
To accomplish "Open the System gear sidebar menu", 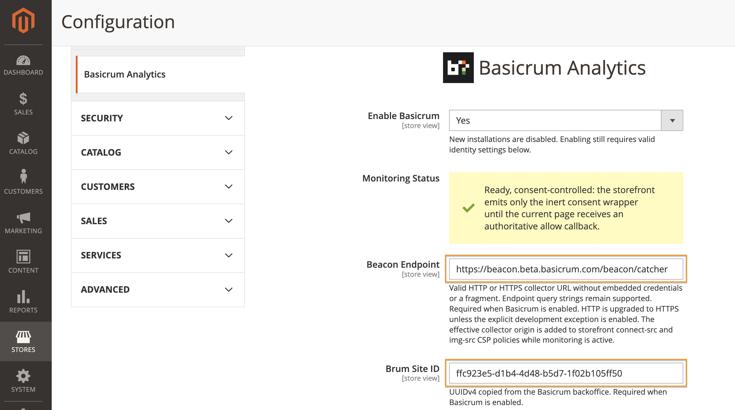I will pyautogui.click(x=23, y=381).
